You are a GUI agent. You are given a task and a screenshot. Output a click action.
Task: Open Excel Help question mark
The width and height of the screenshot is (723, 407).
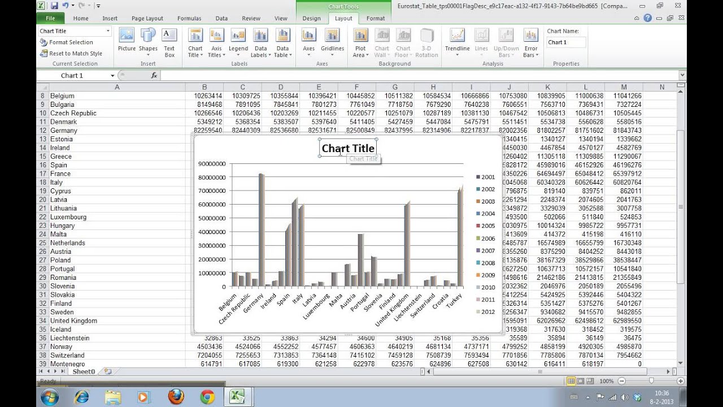click(648, 18)
